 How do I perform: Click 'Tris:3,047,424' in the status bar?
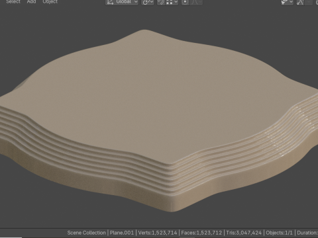(244, 233)
